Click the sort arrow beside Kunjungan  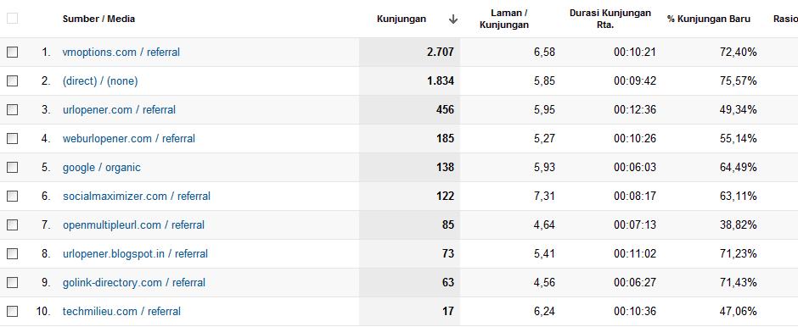pos(453,19)
